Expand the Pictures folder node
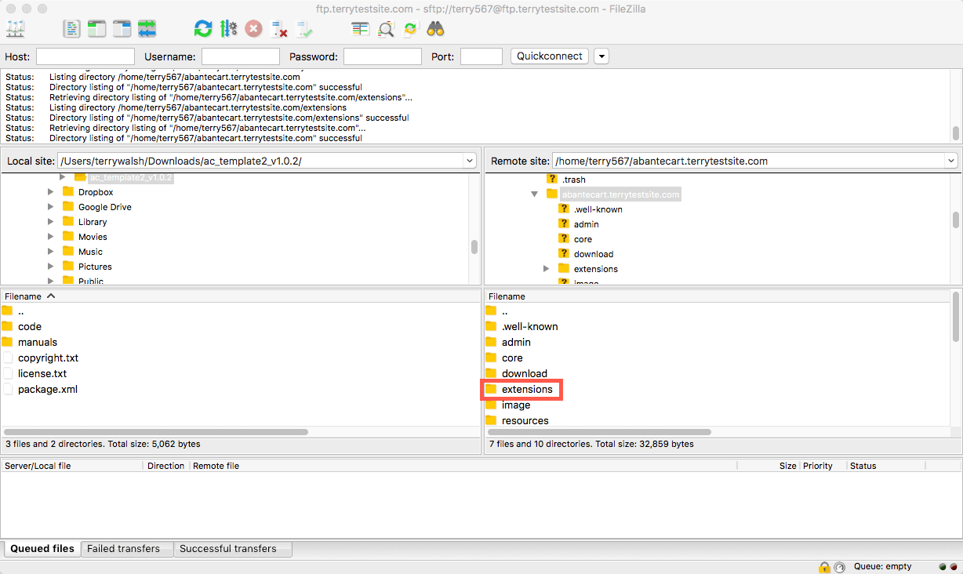The height and width of the screenshot is (574, 963). 51,267
